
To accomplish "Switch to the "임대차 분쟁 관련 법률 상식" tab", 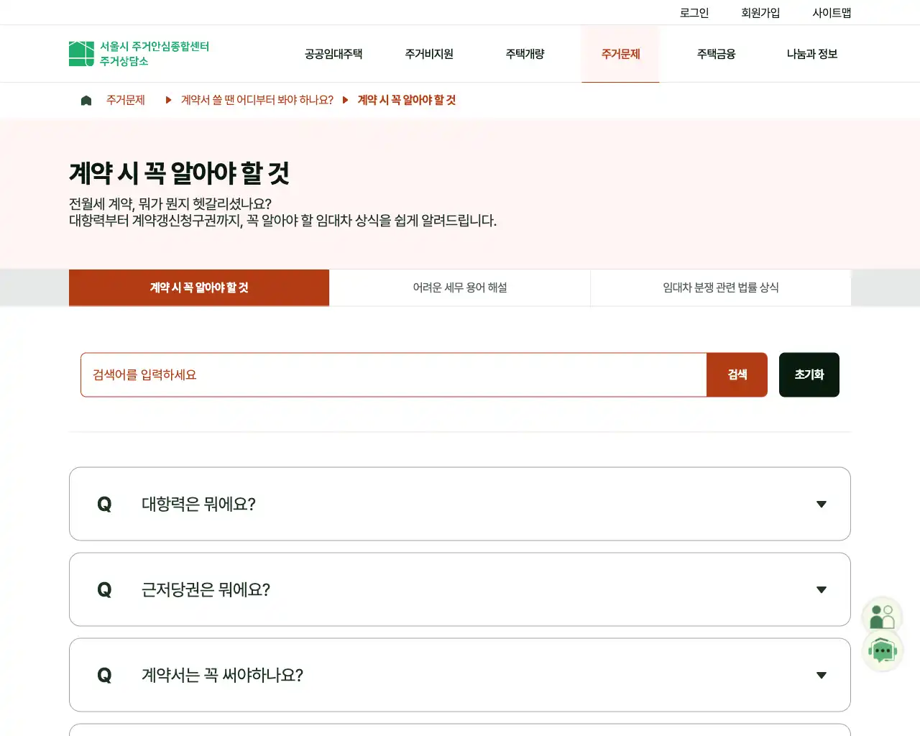I will tap(720, 287).
